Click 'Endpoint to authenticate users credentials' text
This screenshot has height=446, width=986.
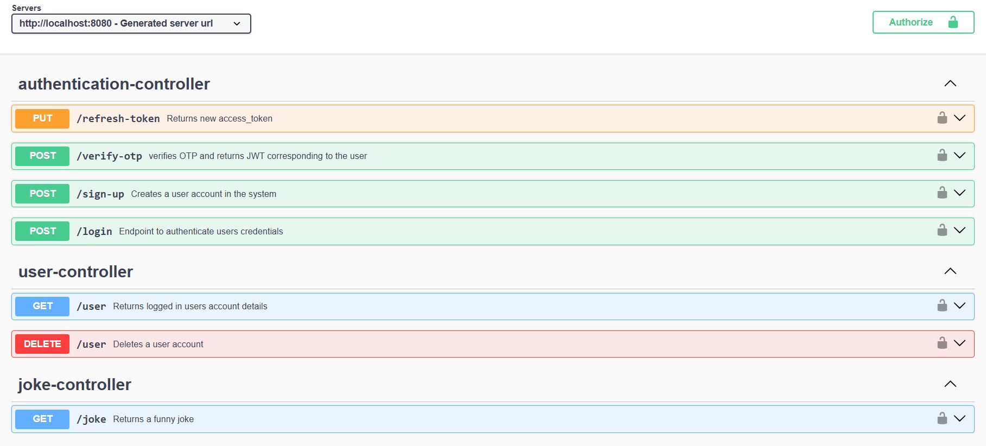click(201, 232)
